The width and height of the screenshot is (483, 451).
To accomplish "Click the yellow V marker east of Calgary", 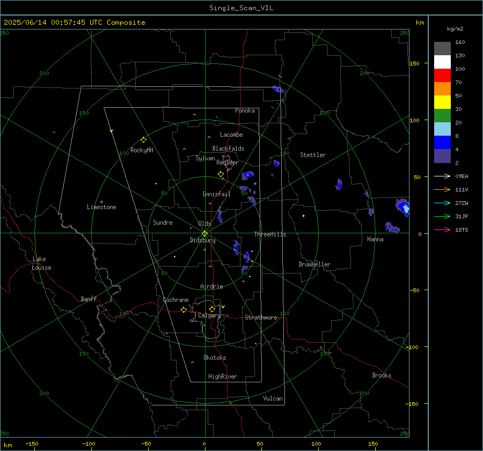I will coord(223,307).
